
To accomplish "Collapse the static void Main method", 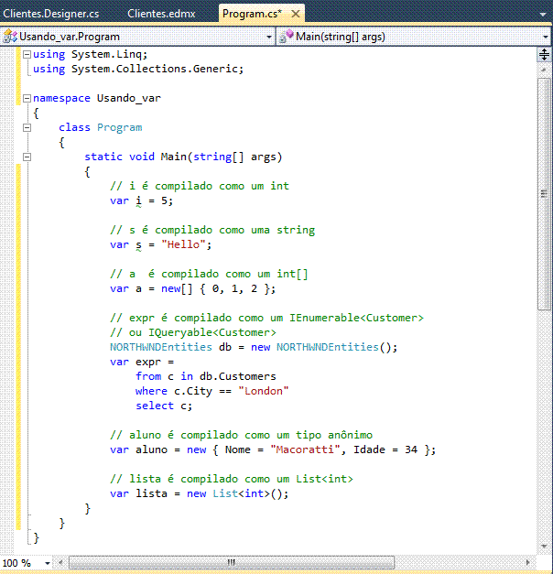I will pos(27,157).
